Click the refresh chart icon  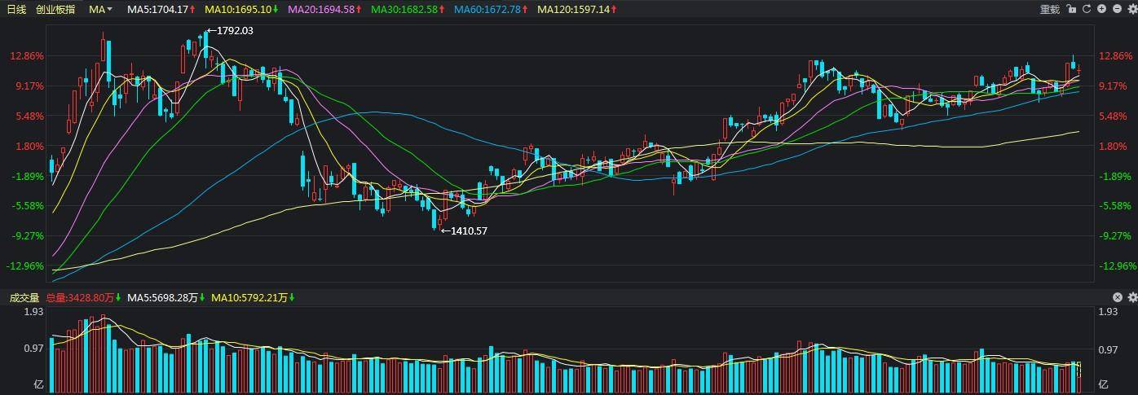(x=1087, y=9)
